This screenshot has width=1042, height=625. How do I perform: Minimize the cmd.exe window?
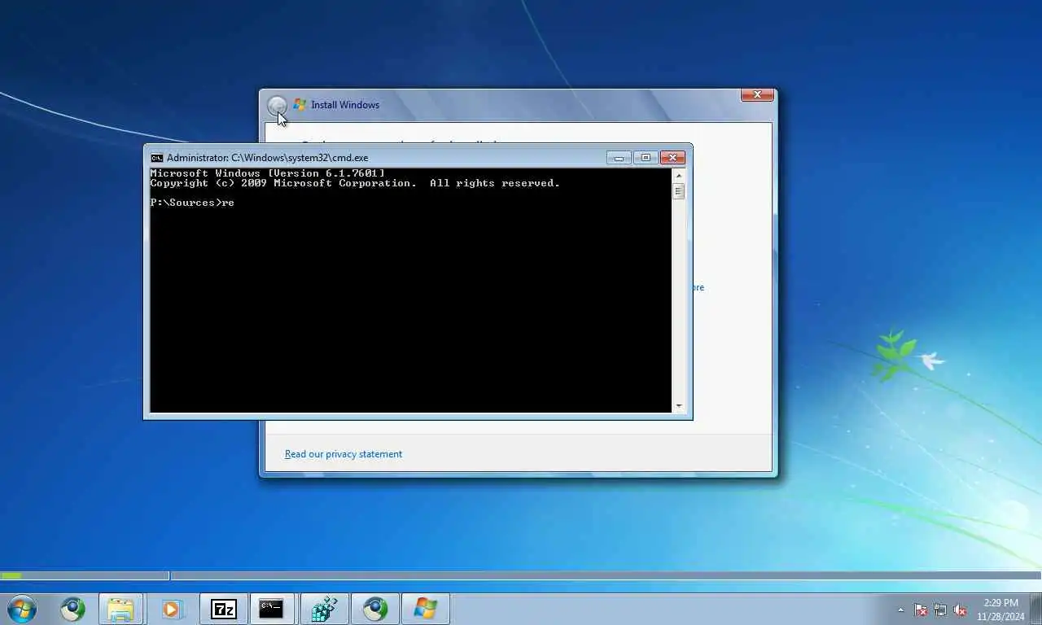click(x=619, y=158)
